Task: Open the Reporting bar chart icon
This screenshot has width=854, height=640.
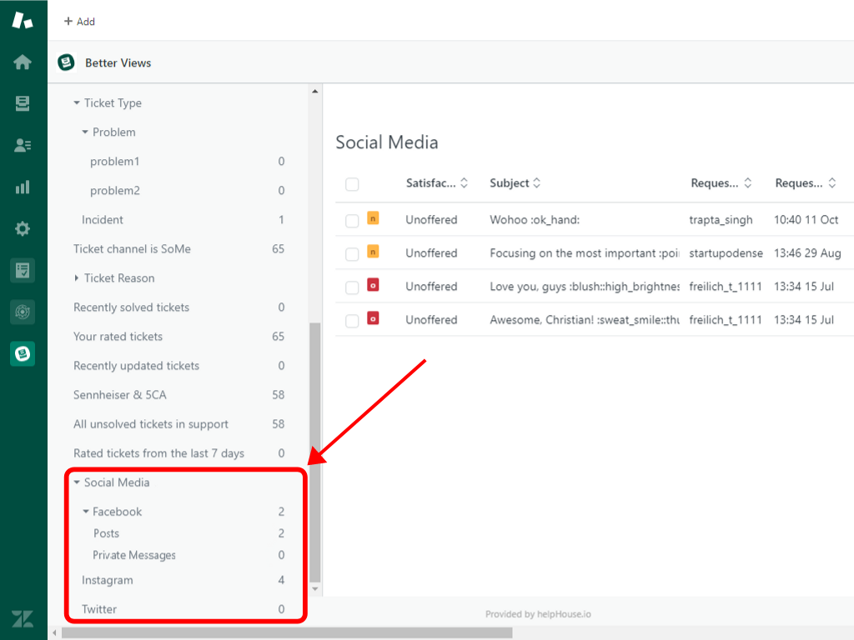Action: (23, 187)
